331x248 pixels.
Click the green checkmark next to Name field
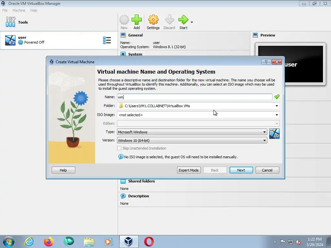[277, 97]
